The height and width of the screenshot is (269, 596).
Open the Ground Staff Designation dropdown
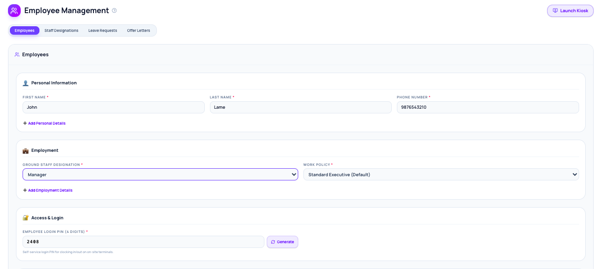(160, 174)
